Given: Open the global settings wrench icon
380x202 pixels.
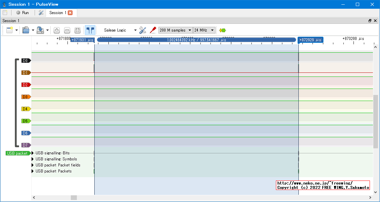Looking at the screenshot, I should [41, 13].
